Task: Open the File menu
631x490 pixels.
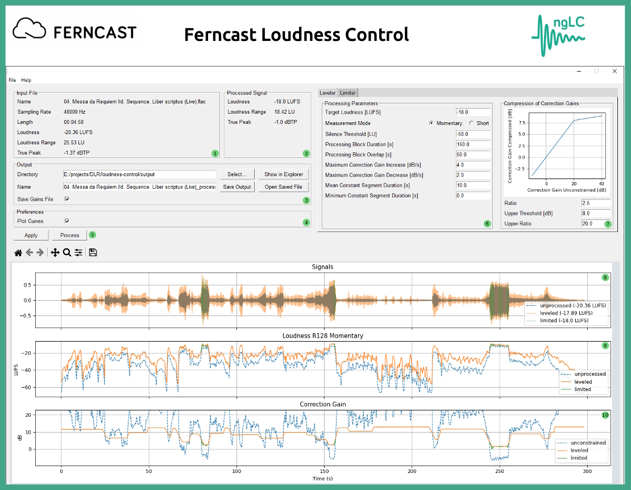Action: 13,80
